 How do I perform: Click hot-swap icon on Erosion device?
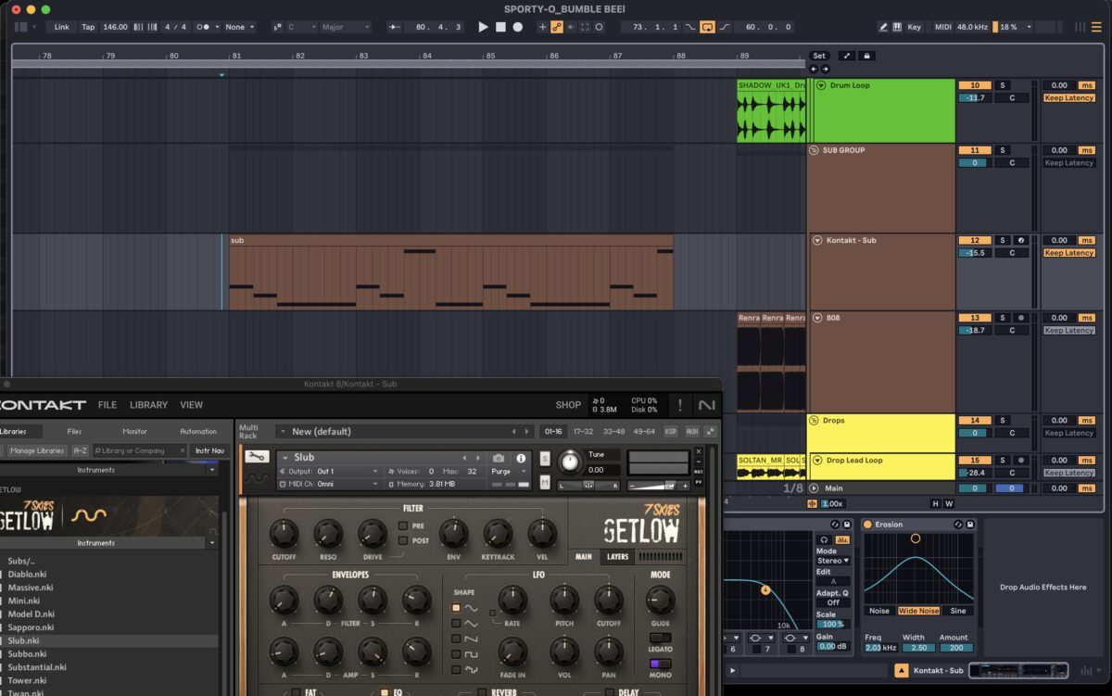click(958, 525)
